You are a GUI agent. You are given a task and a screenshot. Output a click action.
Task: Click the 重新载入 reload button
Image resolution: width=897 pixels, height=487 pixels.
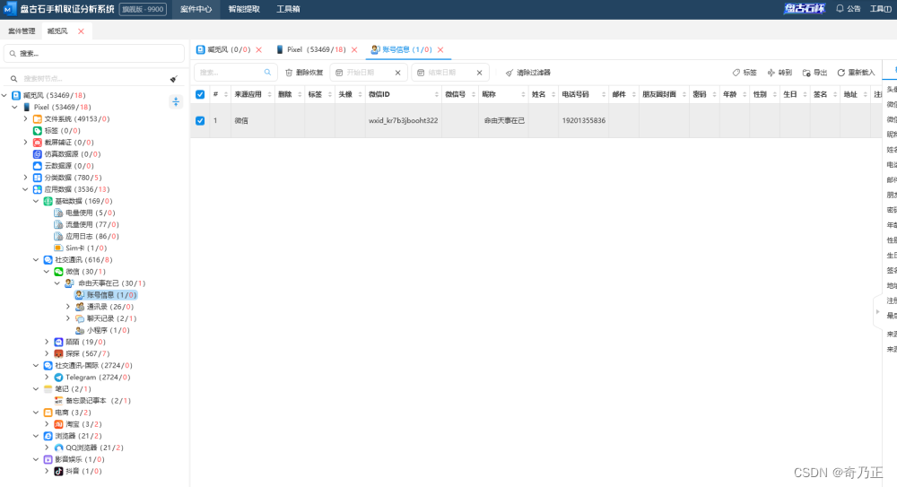pyautogui.click(x=856, y=73)
